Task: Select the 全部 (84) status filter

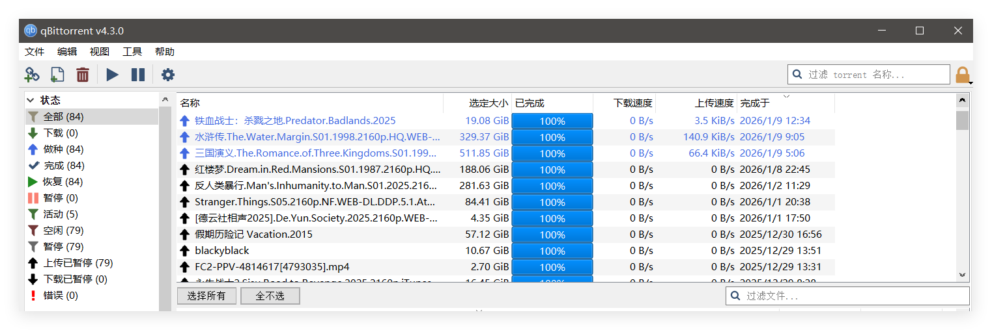Action: pyautogui.click(x=92, y=117)
